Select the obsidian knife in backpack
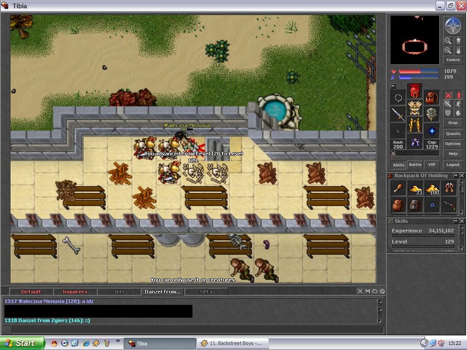 [x=449, y=206]
